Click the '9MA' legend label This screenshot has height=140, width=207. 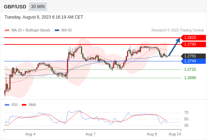tap(32, 105)
